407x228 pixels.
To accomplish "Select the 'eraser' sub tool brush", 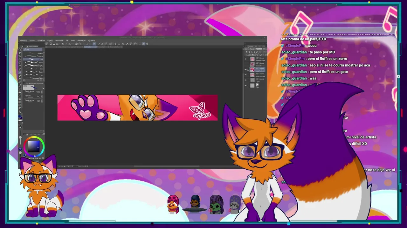I will tap(33, 63).
